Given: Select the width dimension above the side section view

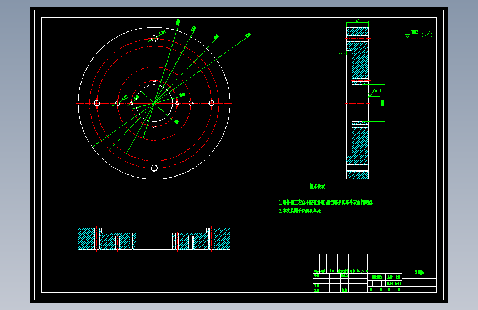Looking at the screenshot, I should pos(358,22).
